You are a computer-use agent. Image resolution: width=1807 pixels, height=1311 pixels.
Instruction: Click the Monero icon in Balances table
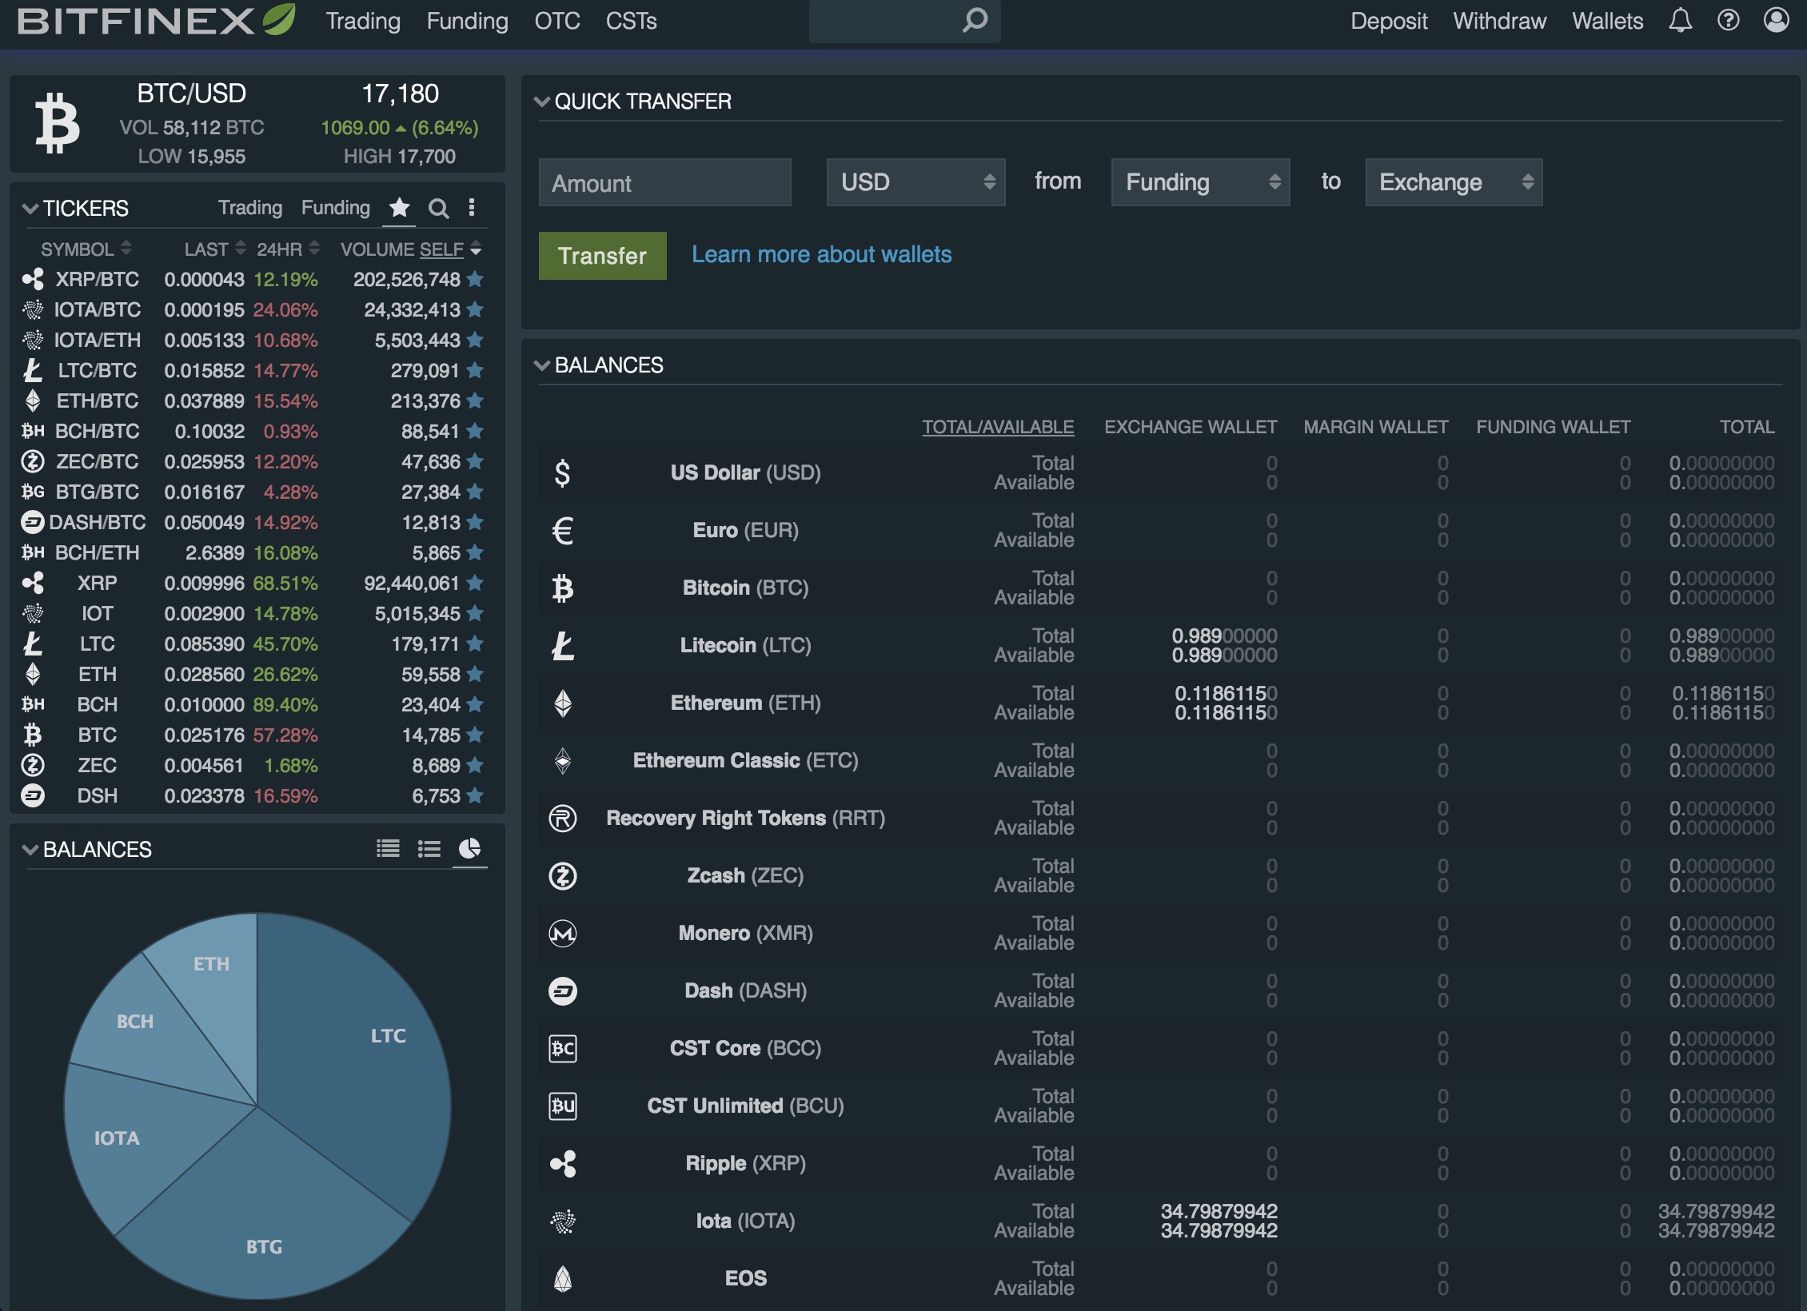pos(563,933)
